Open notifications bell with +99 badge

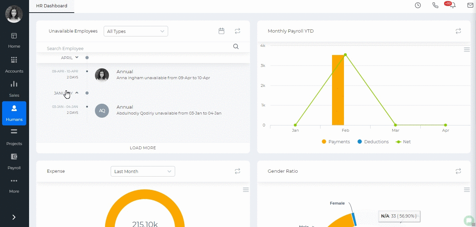(x=453, y=6)
